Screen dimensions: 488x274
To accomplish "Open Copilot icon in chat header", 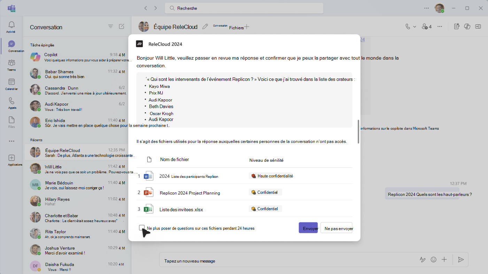I will (x=467, y=26).
